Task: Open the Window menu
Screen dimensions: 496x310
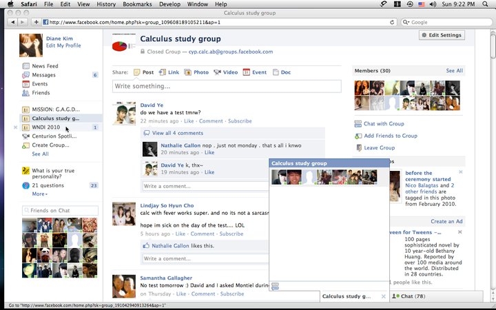Action: click(x=198, y=4)
